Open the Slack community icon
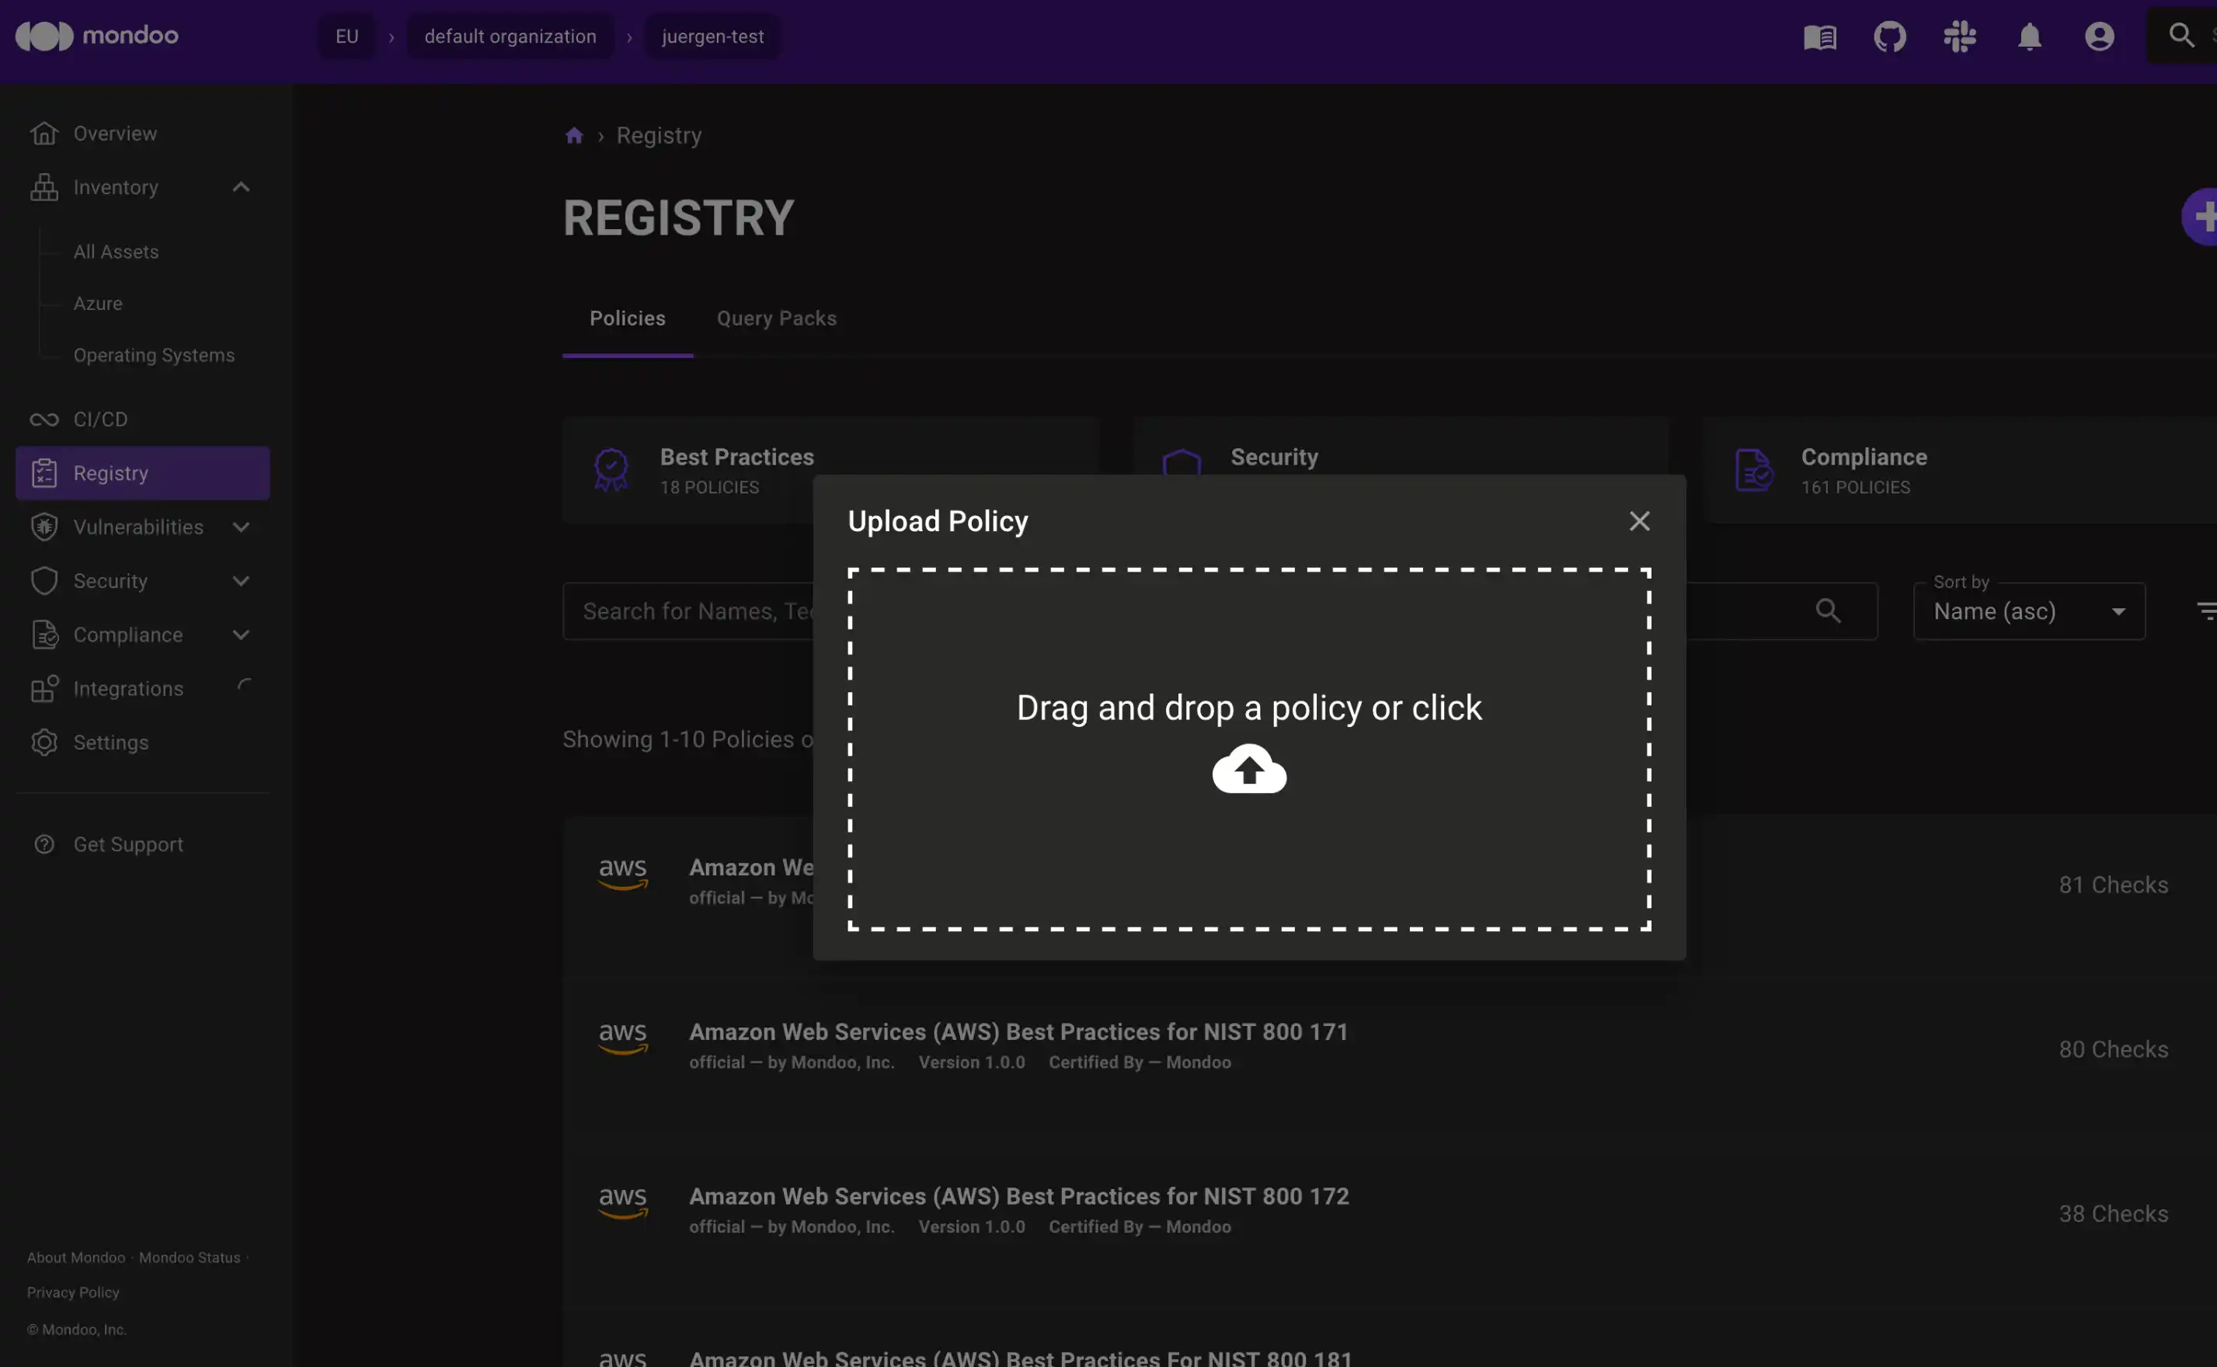The width and height of the screenshot is (2217, 1367). coord(1959,37)
